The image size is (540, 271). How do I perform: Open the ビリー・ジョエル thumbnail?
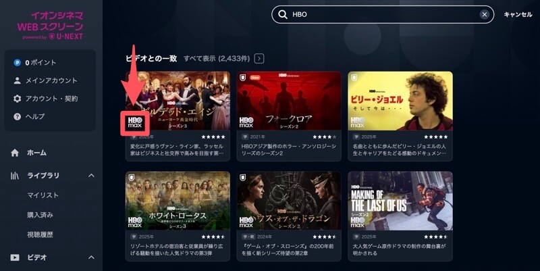[x=400, y=101]
